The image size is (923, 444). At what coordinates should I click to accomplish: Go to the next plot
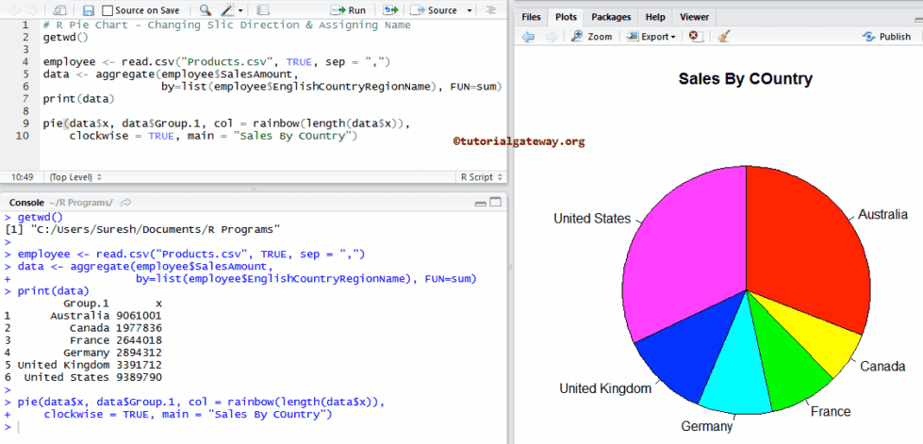(x=551, y=37)
